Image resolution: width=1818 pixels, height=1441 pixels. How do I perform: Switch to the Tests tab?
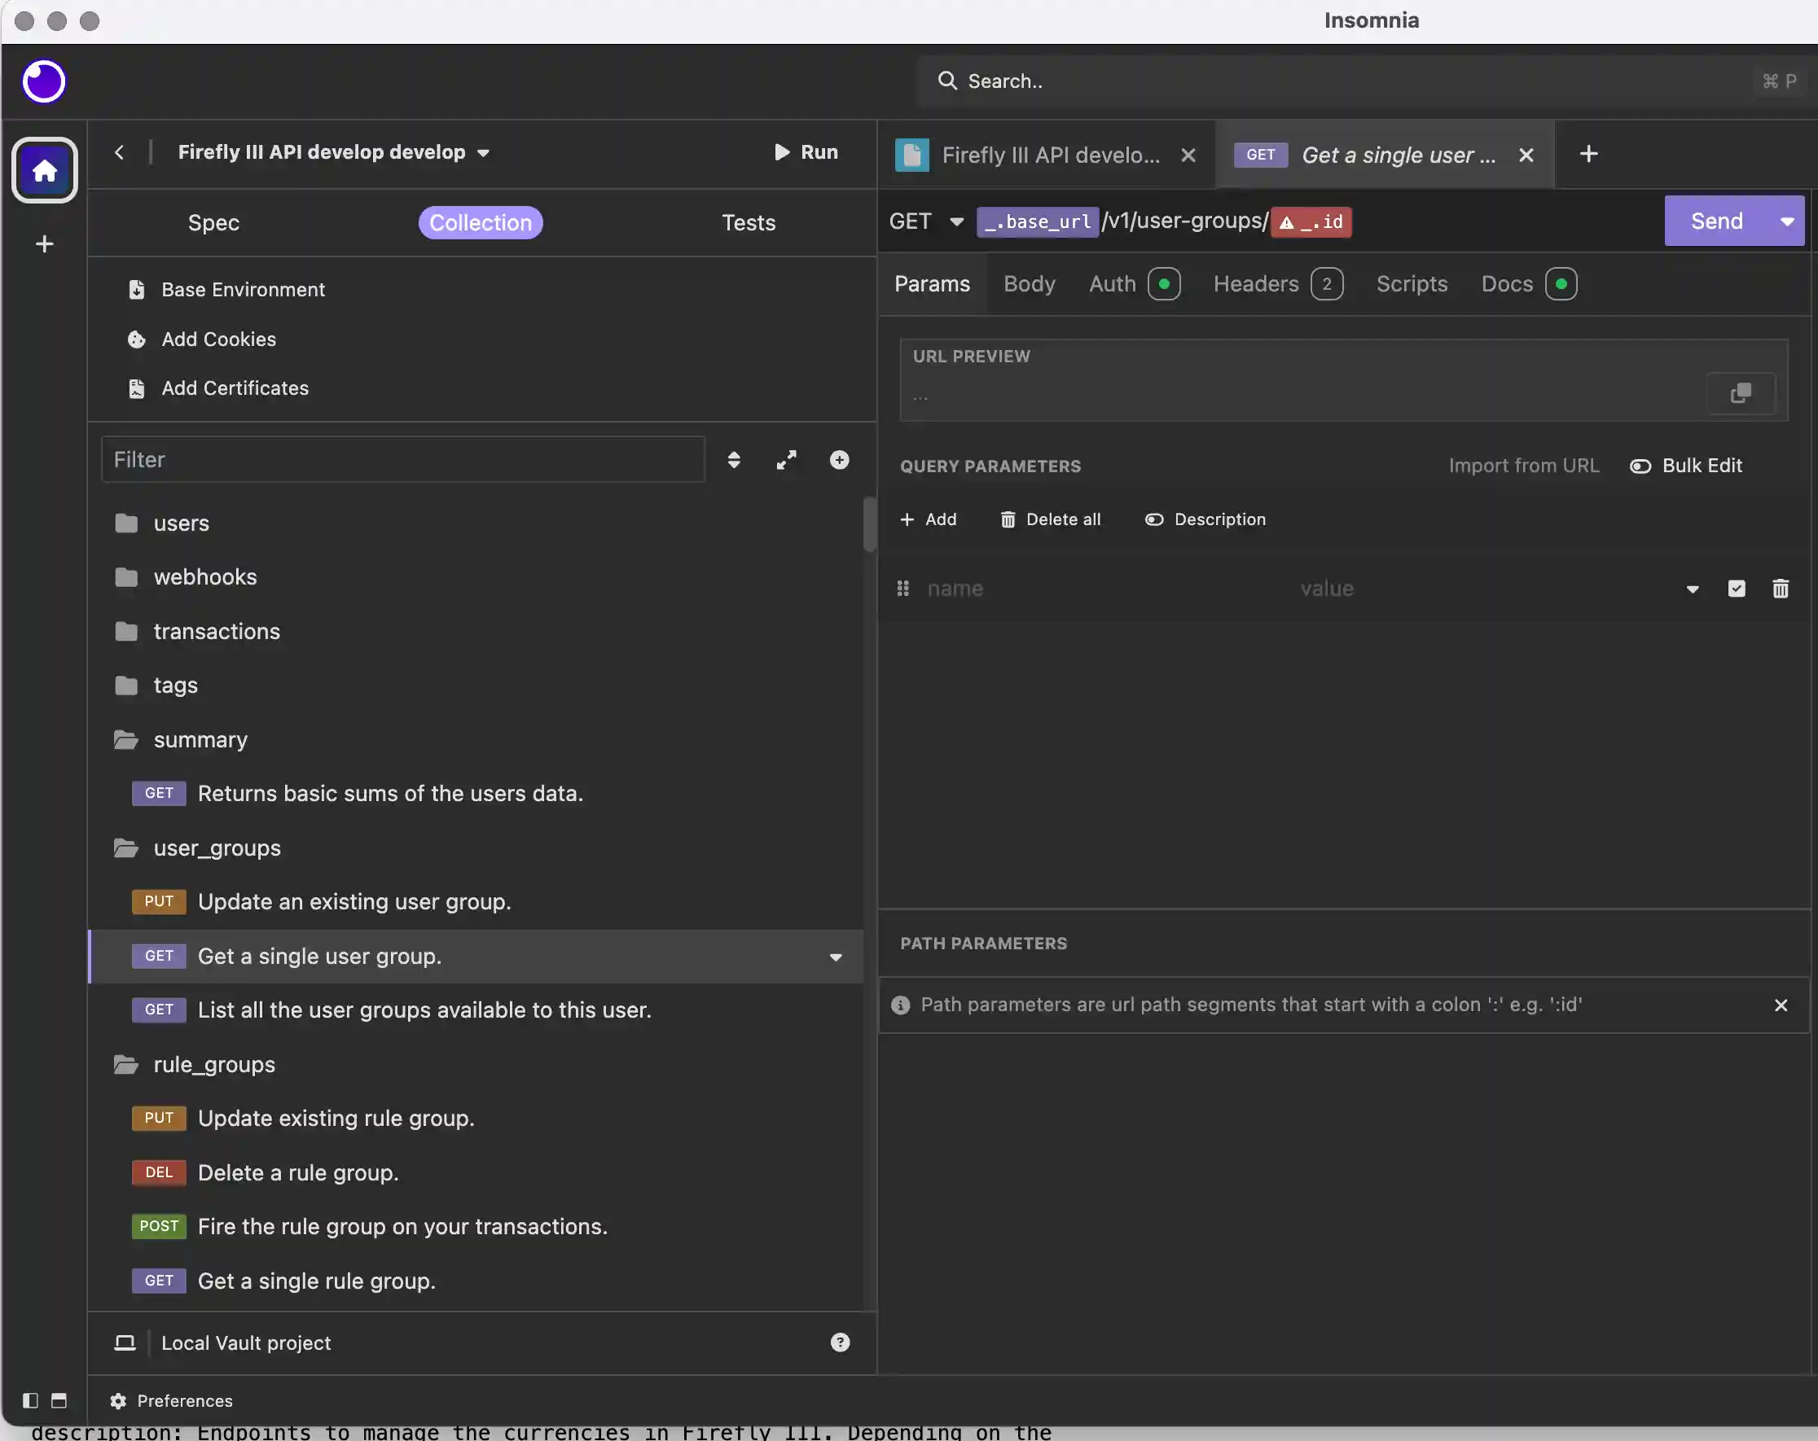tap(747, 222)
